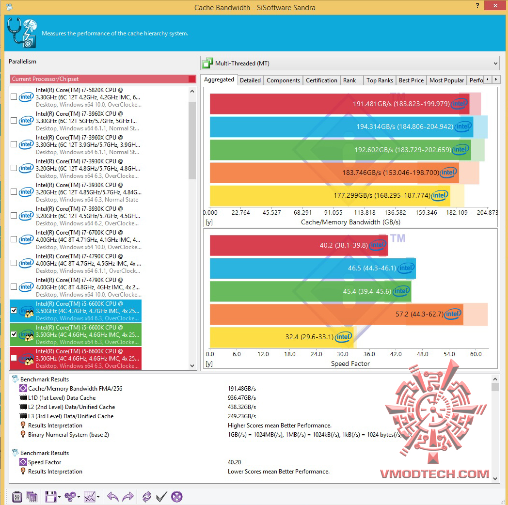
Task: Check the i7-3960X 5GHz/5.7GHz checkbox
Action: click(x=14, y=121)
